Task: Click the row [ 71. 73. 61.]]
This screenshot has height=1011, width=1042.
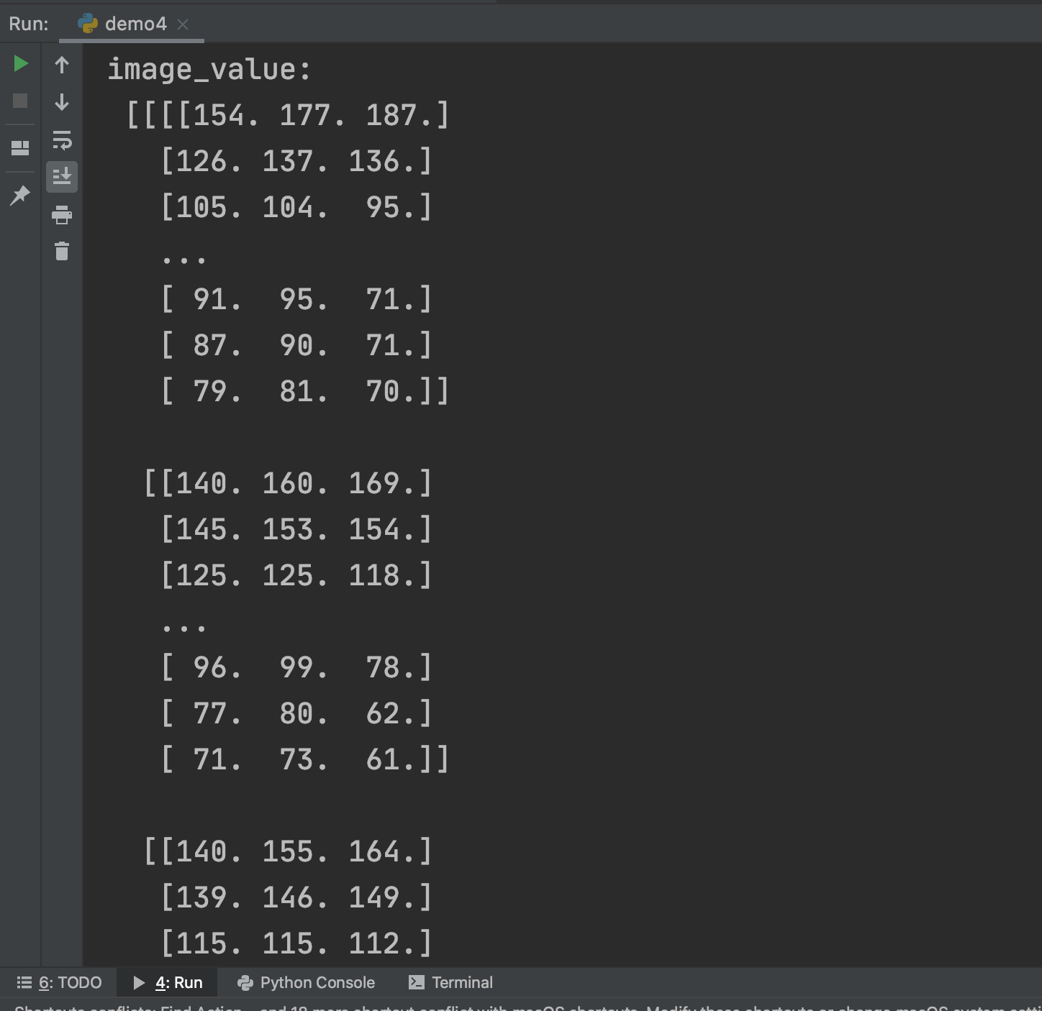Action: tap(305, 759)
